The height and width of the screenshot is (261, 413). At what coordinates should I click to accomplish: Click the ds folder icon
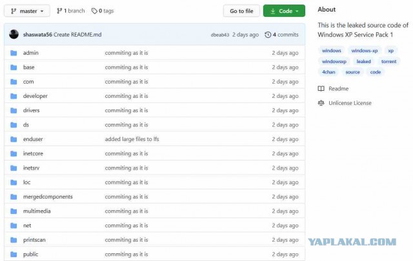click(x=14, y=125)
